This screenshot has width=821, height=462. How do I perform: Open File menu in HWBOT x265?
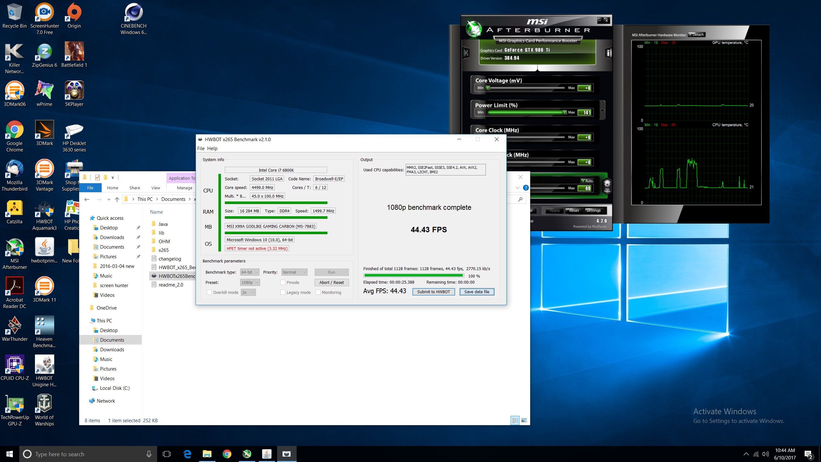(x=201, y=149)
